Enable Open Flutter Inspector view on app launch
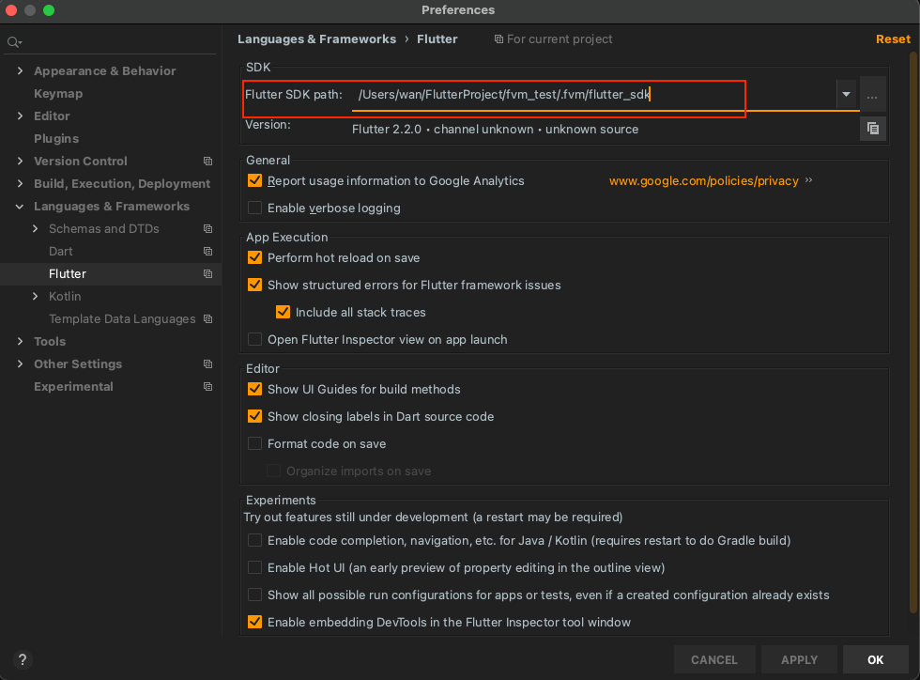The width and height of the screenshot is (920, 680). point(254,339)
